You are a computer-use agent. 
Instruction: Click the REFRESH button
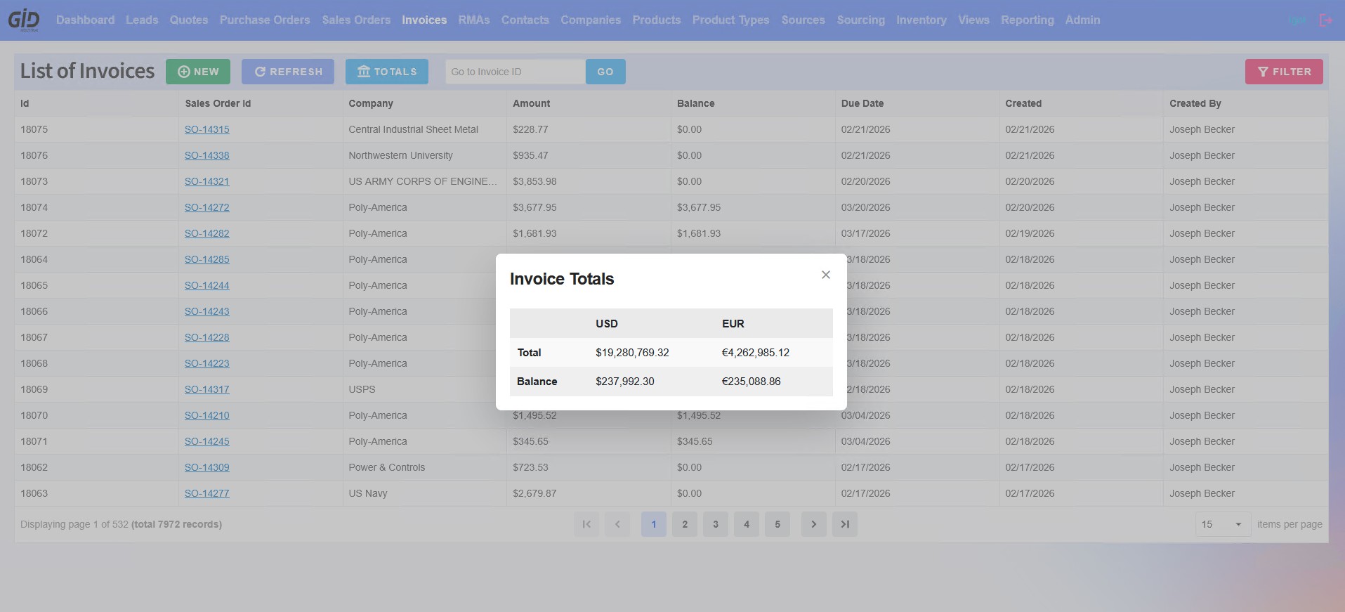pyautogui.click(x=288, y=72)
